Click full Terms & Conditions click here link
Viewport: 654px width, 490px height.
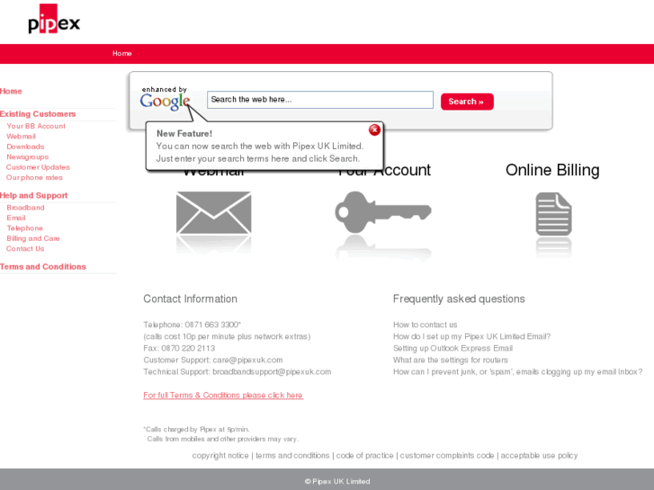[223, 396]
